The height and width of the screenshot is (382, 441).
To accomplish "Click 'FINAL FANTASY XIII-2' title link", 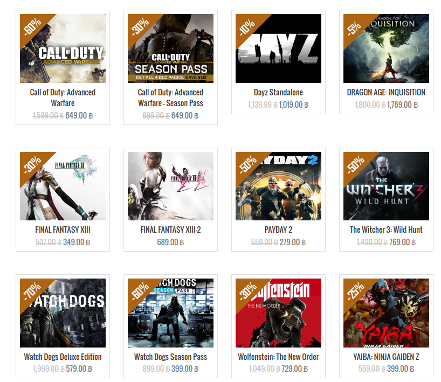I will click(170, 230).
